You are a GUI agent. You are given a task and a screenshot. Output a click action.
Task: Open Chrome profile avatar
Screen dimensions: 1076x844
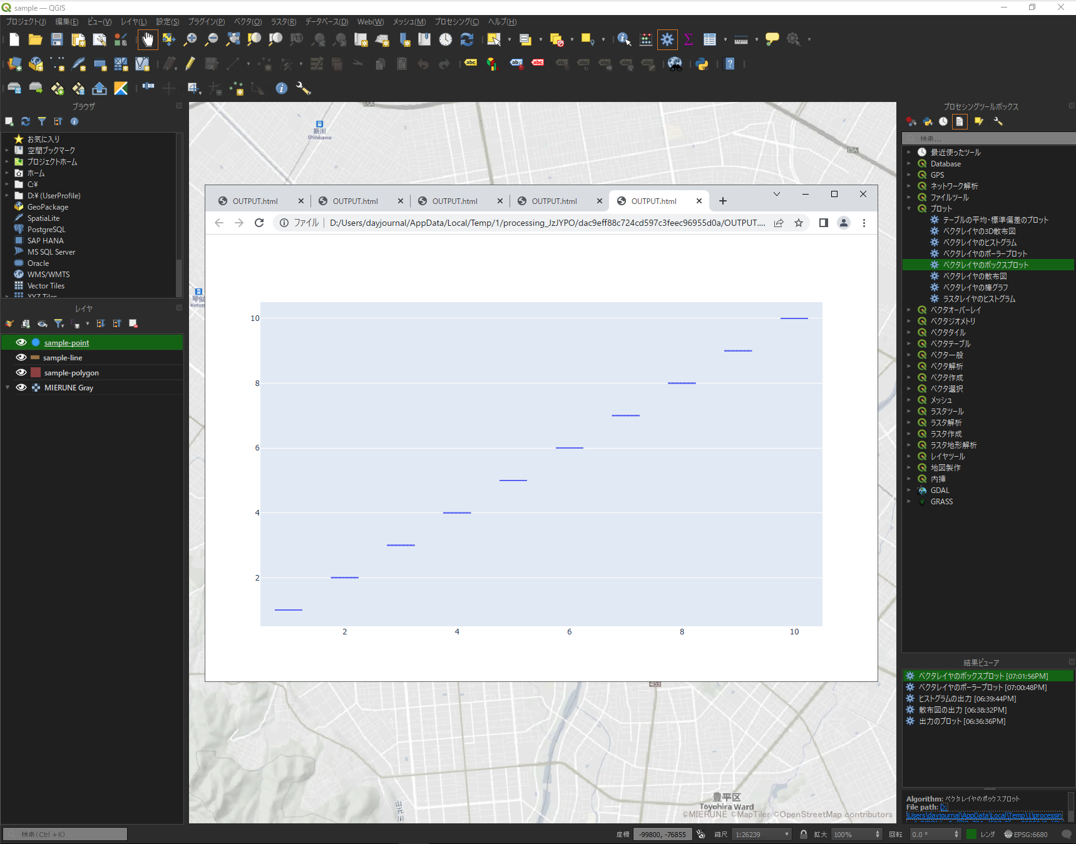coord(844,223)
